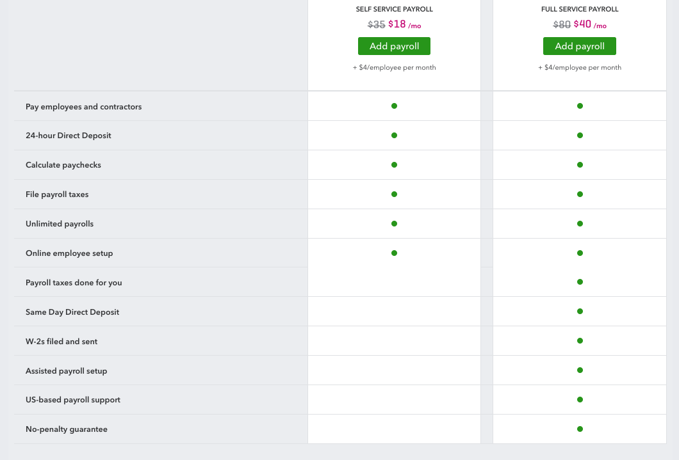679x460 pixels.
Task: Click Full Service dot for Same Day Direct Deposit
Action: point(580,312)
